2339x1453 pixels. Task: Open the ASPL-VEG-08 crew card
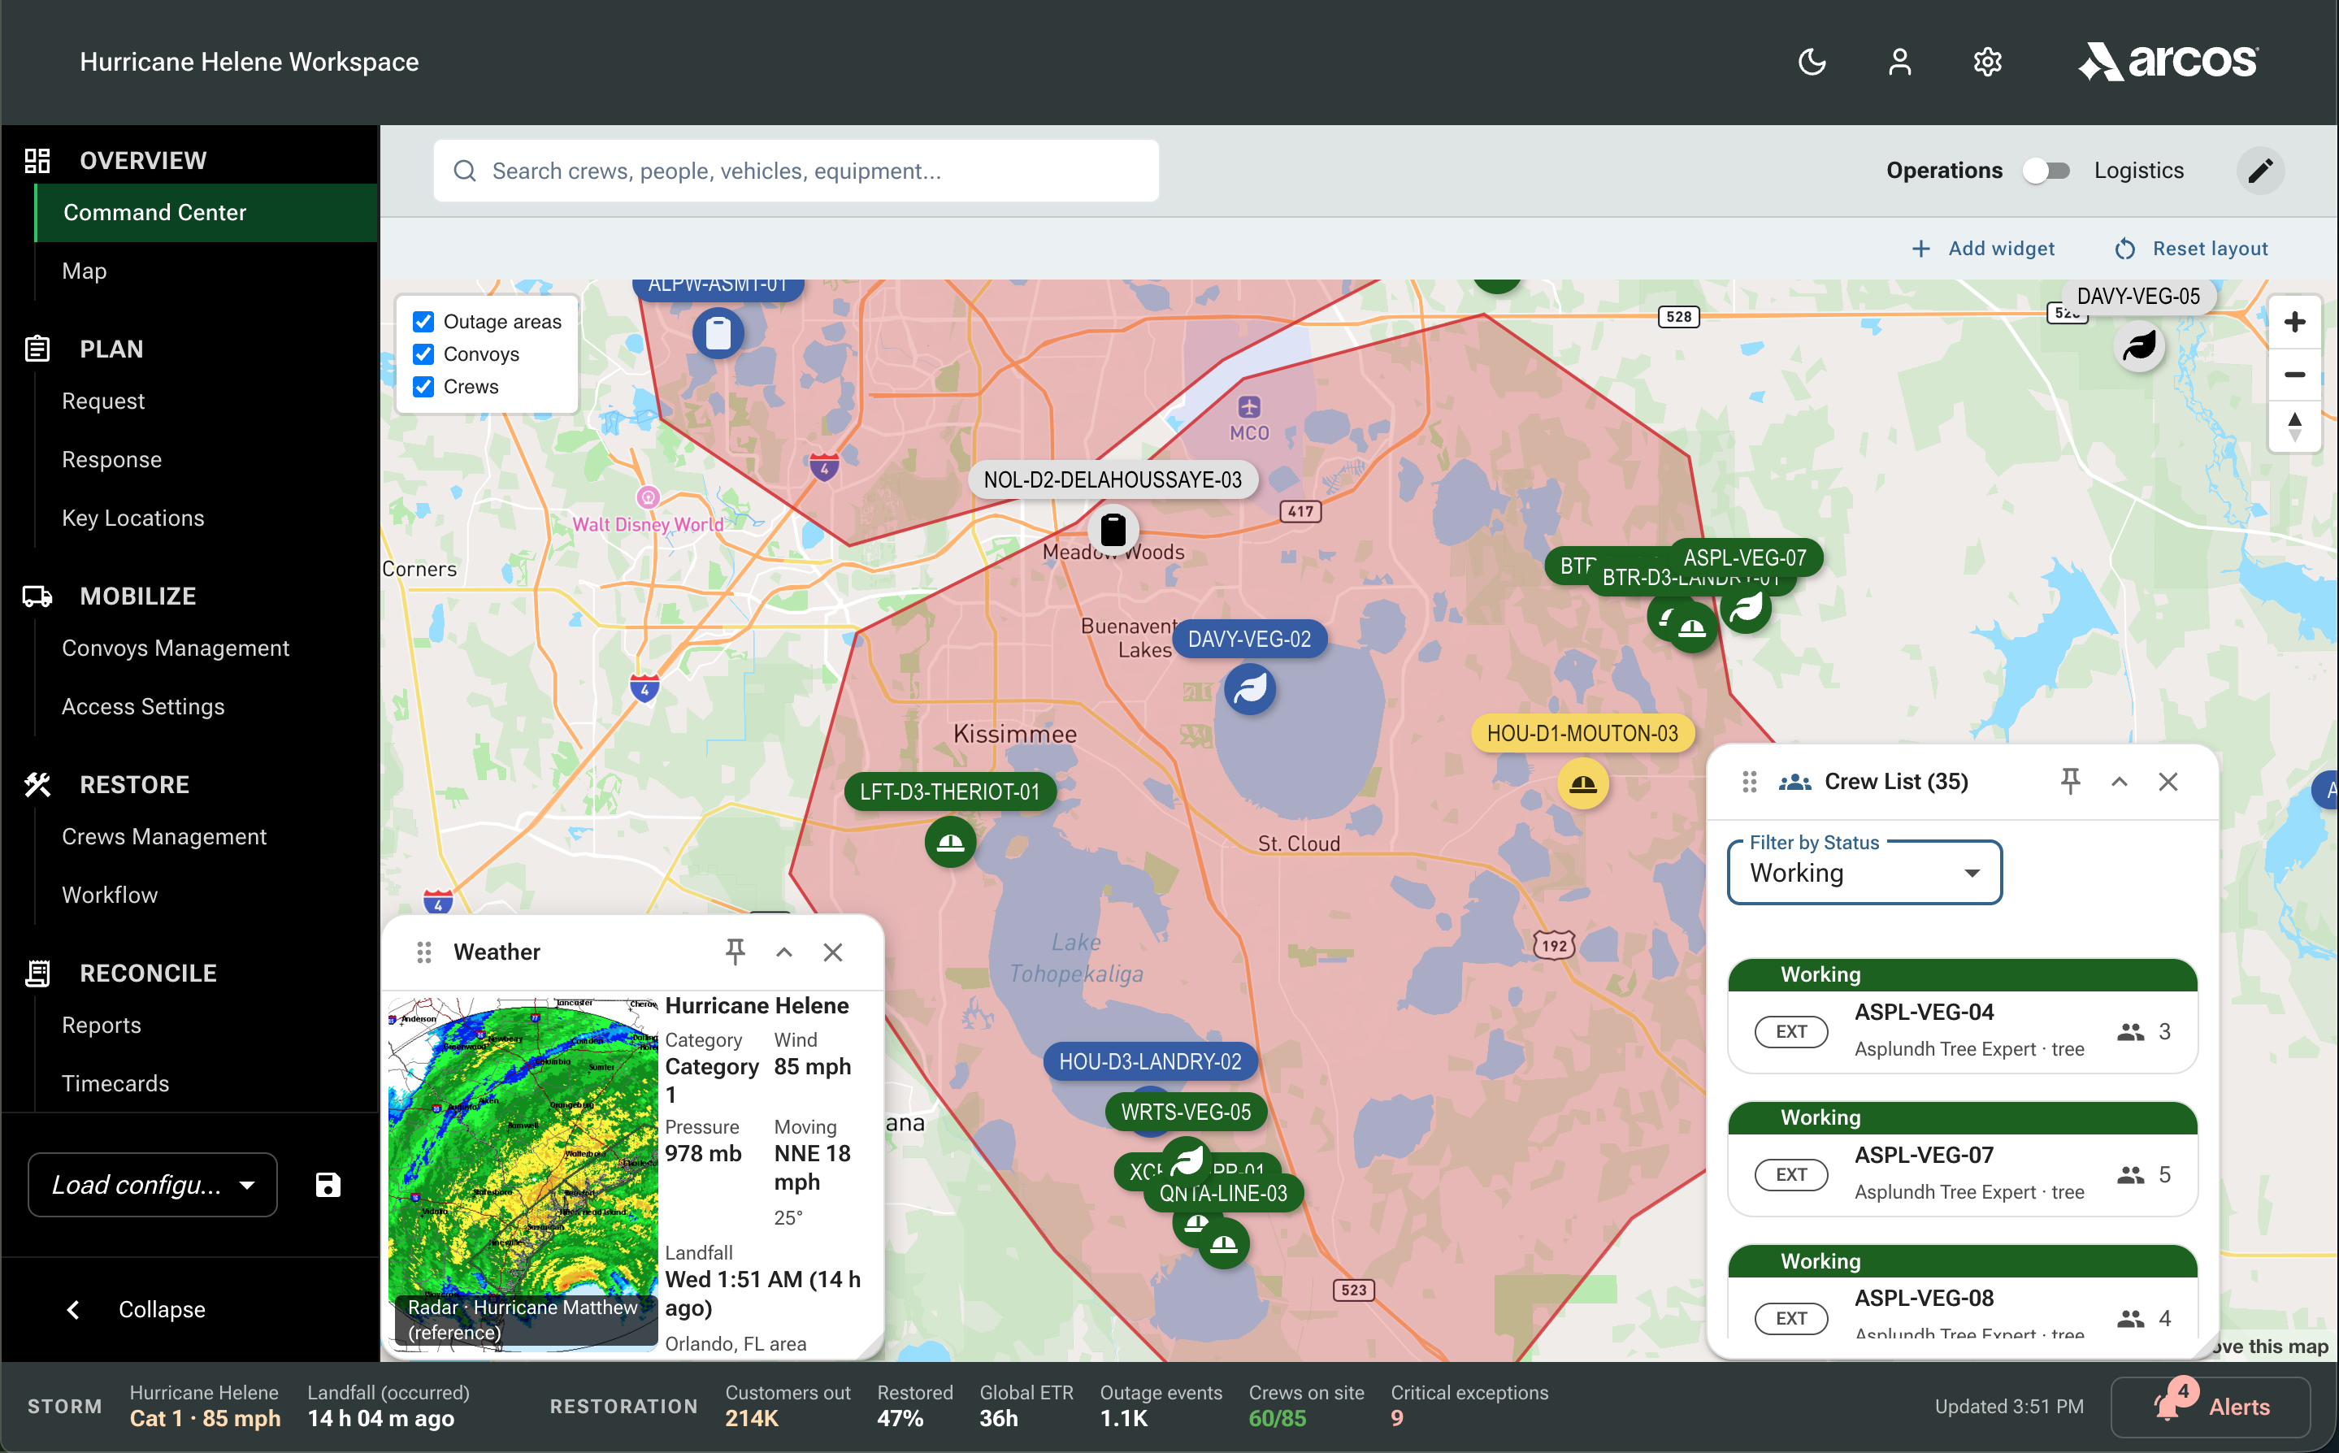(x=1962, y=1293)
